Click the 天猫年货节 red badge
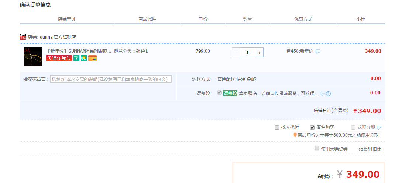399x183 pixels. [59, 58]
